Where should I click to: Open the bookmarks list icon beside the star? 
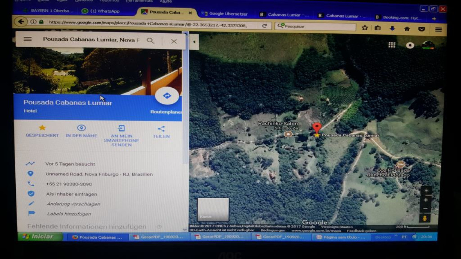coord(378,28)
